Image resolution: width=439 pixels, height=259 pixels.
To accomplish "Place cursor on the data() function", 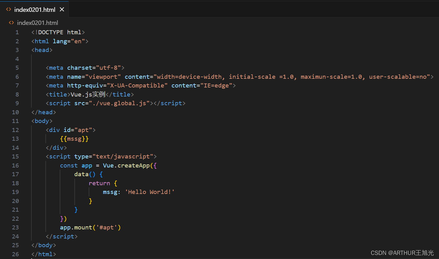I will pos(82,174).
